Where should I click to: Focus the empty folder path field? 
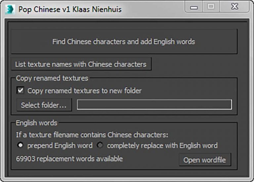tap(154, 105)
